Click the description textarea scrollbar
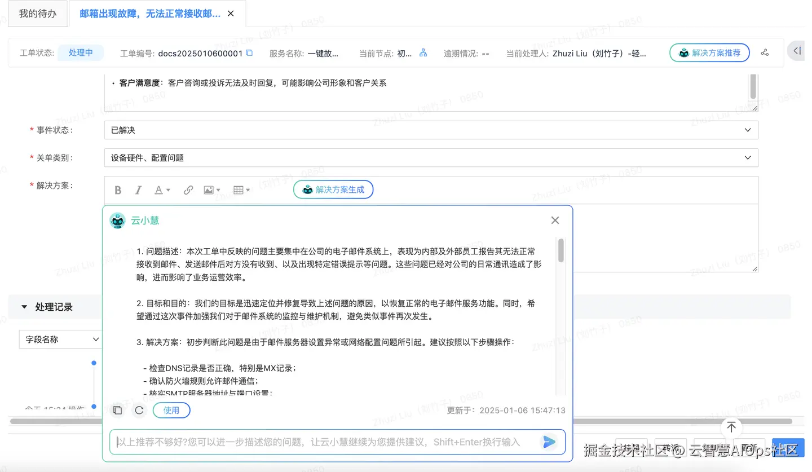 (x=753, y=87)
